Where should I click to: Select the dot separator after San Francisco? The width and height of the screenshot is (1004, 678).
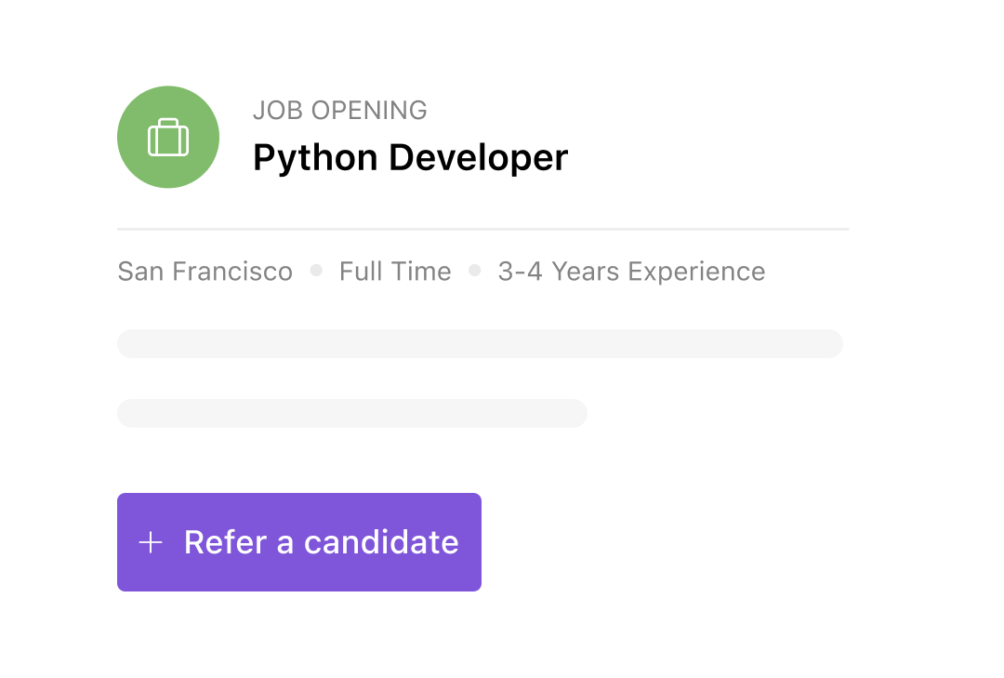pyautogui.click(x=316, y=270)
